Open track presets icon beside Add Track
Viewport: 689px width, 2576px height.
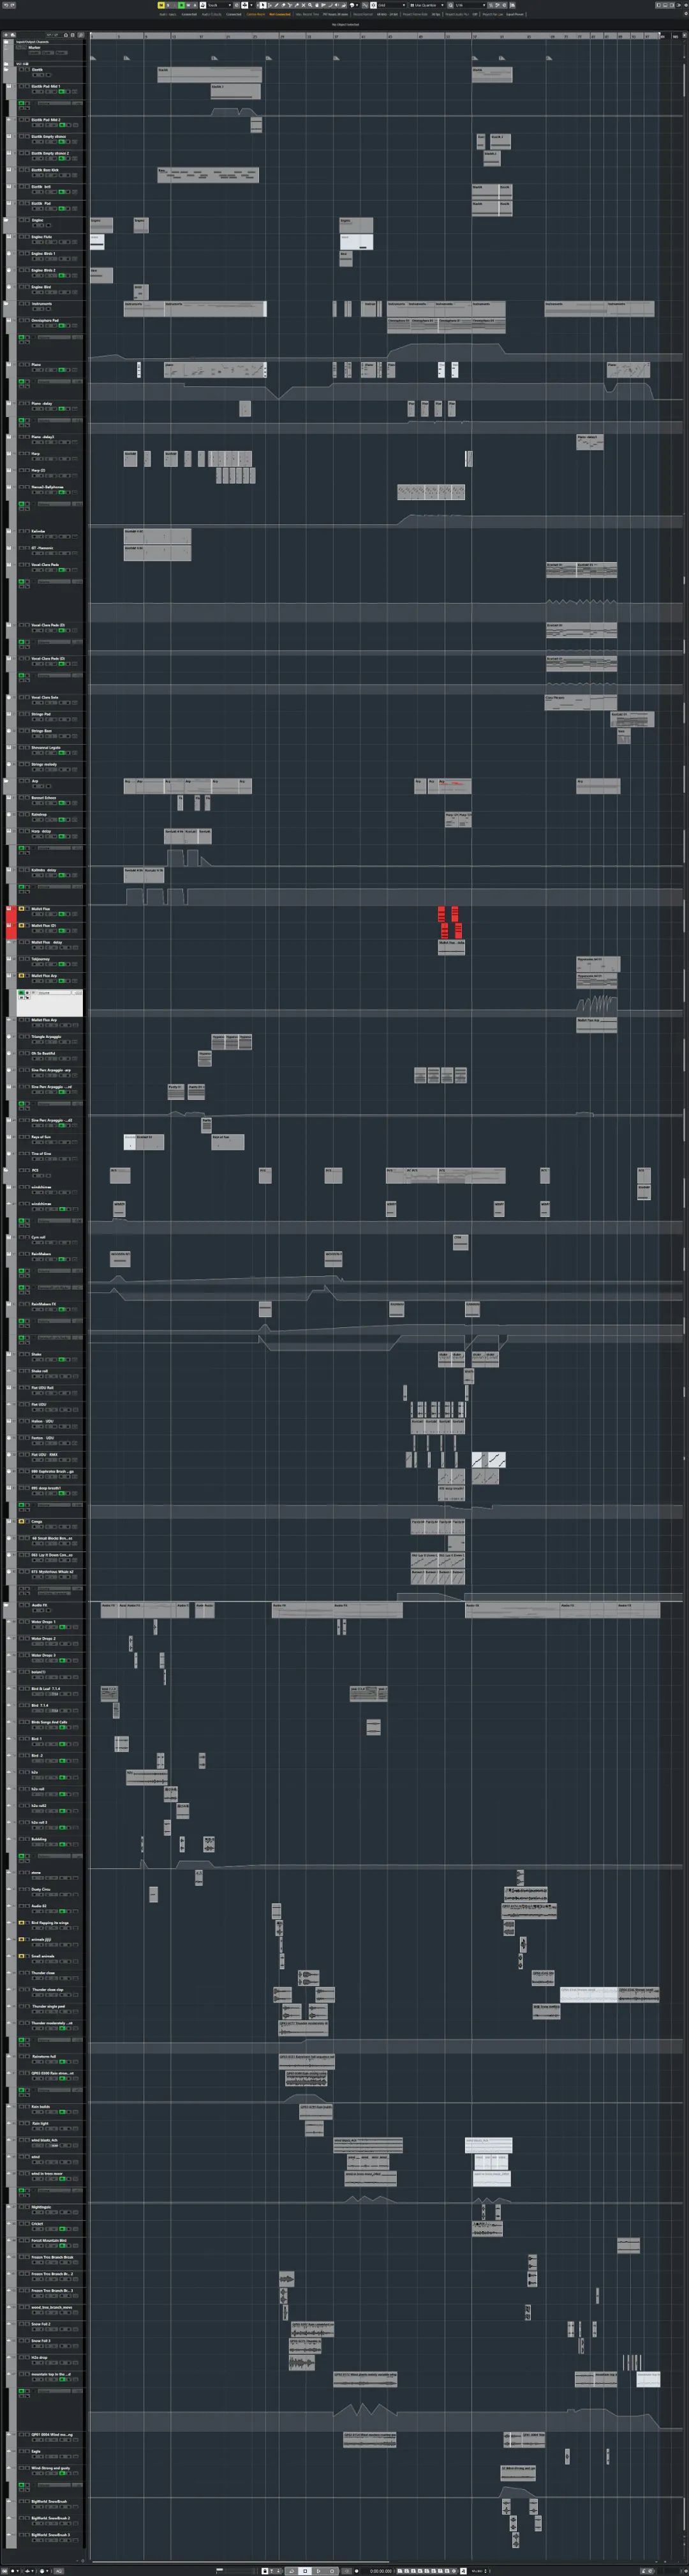[x=13, y=35]
